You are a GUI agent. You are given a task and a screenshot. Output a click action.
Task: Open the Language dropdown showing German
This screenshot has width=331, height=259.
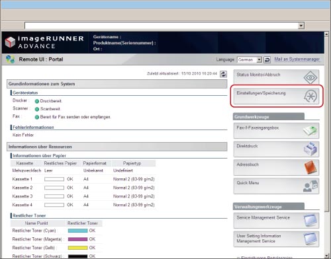(250, 59)
